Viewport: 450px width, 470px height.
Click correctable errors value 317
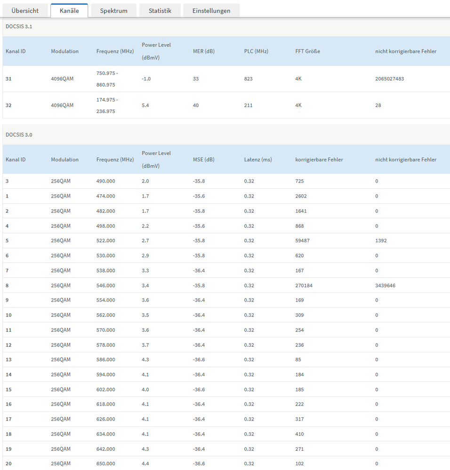tap(299, 419)
